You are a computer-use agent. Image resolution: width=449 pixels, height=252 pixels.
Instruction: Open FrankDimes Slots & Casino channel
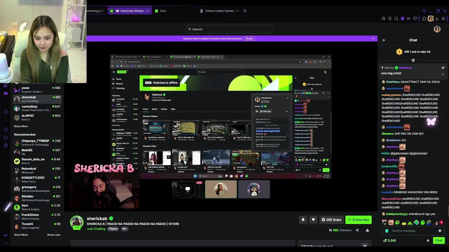click(x=37, y=217)
